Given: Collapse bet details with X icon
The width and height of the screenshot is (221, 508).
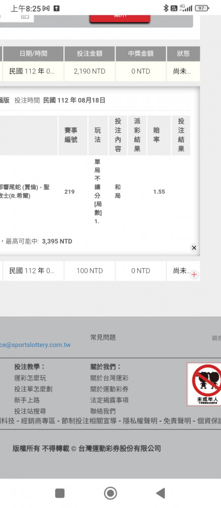Looking at the screenshot, I should [194, 248].
